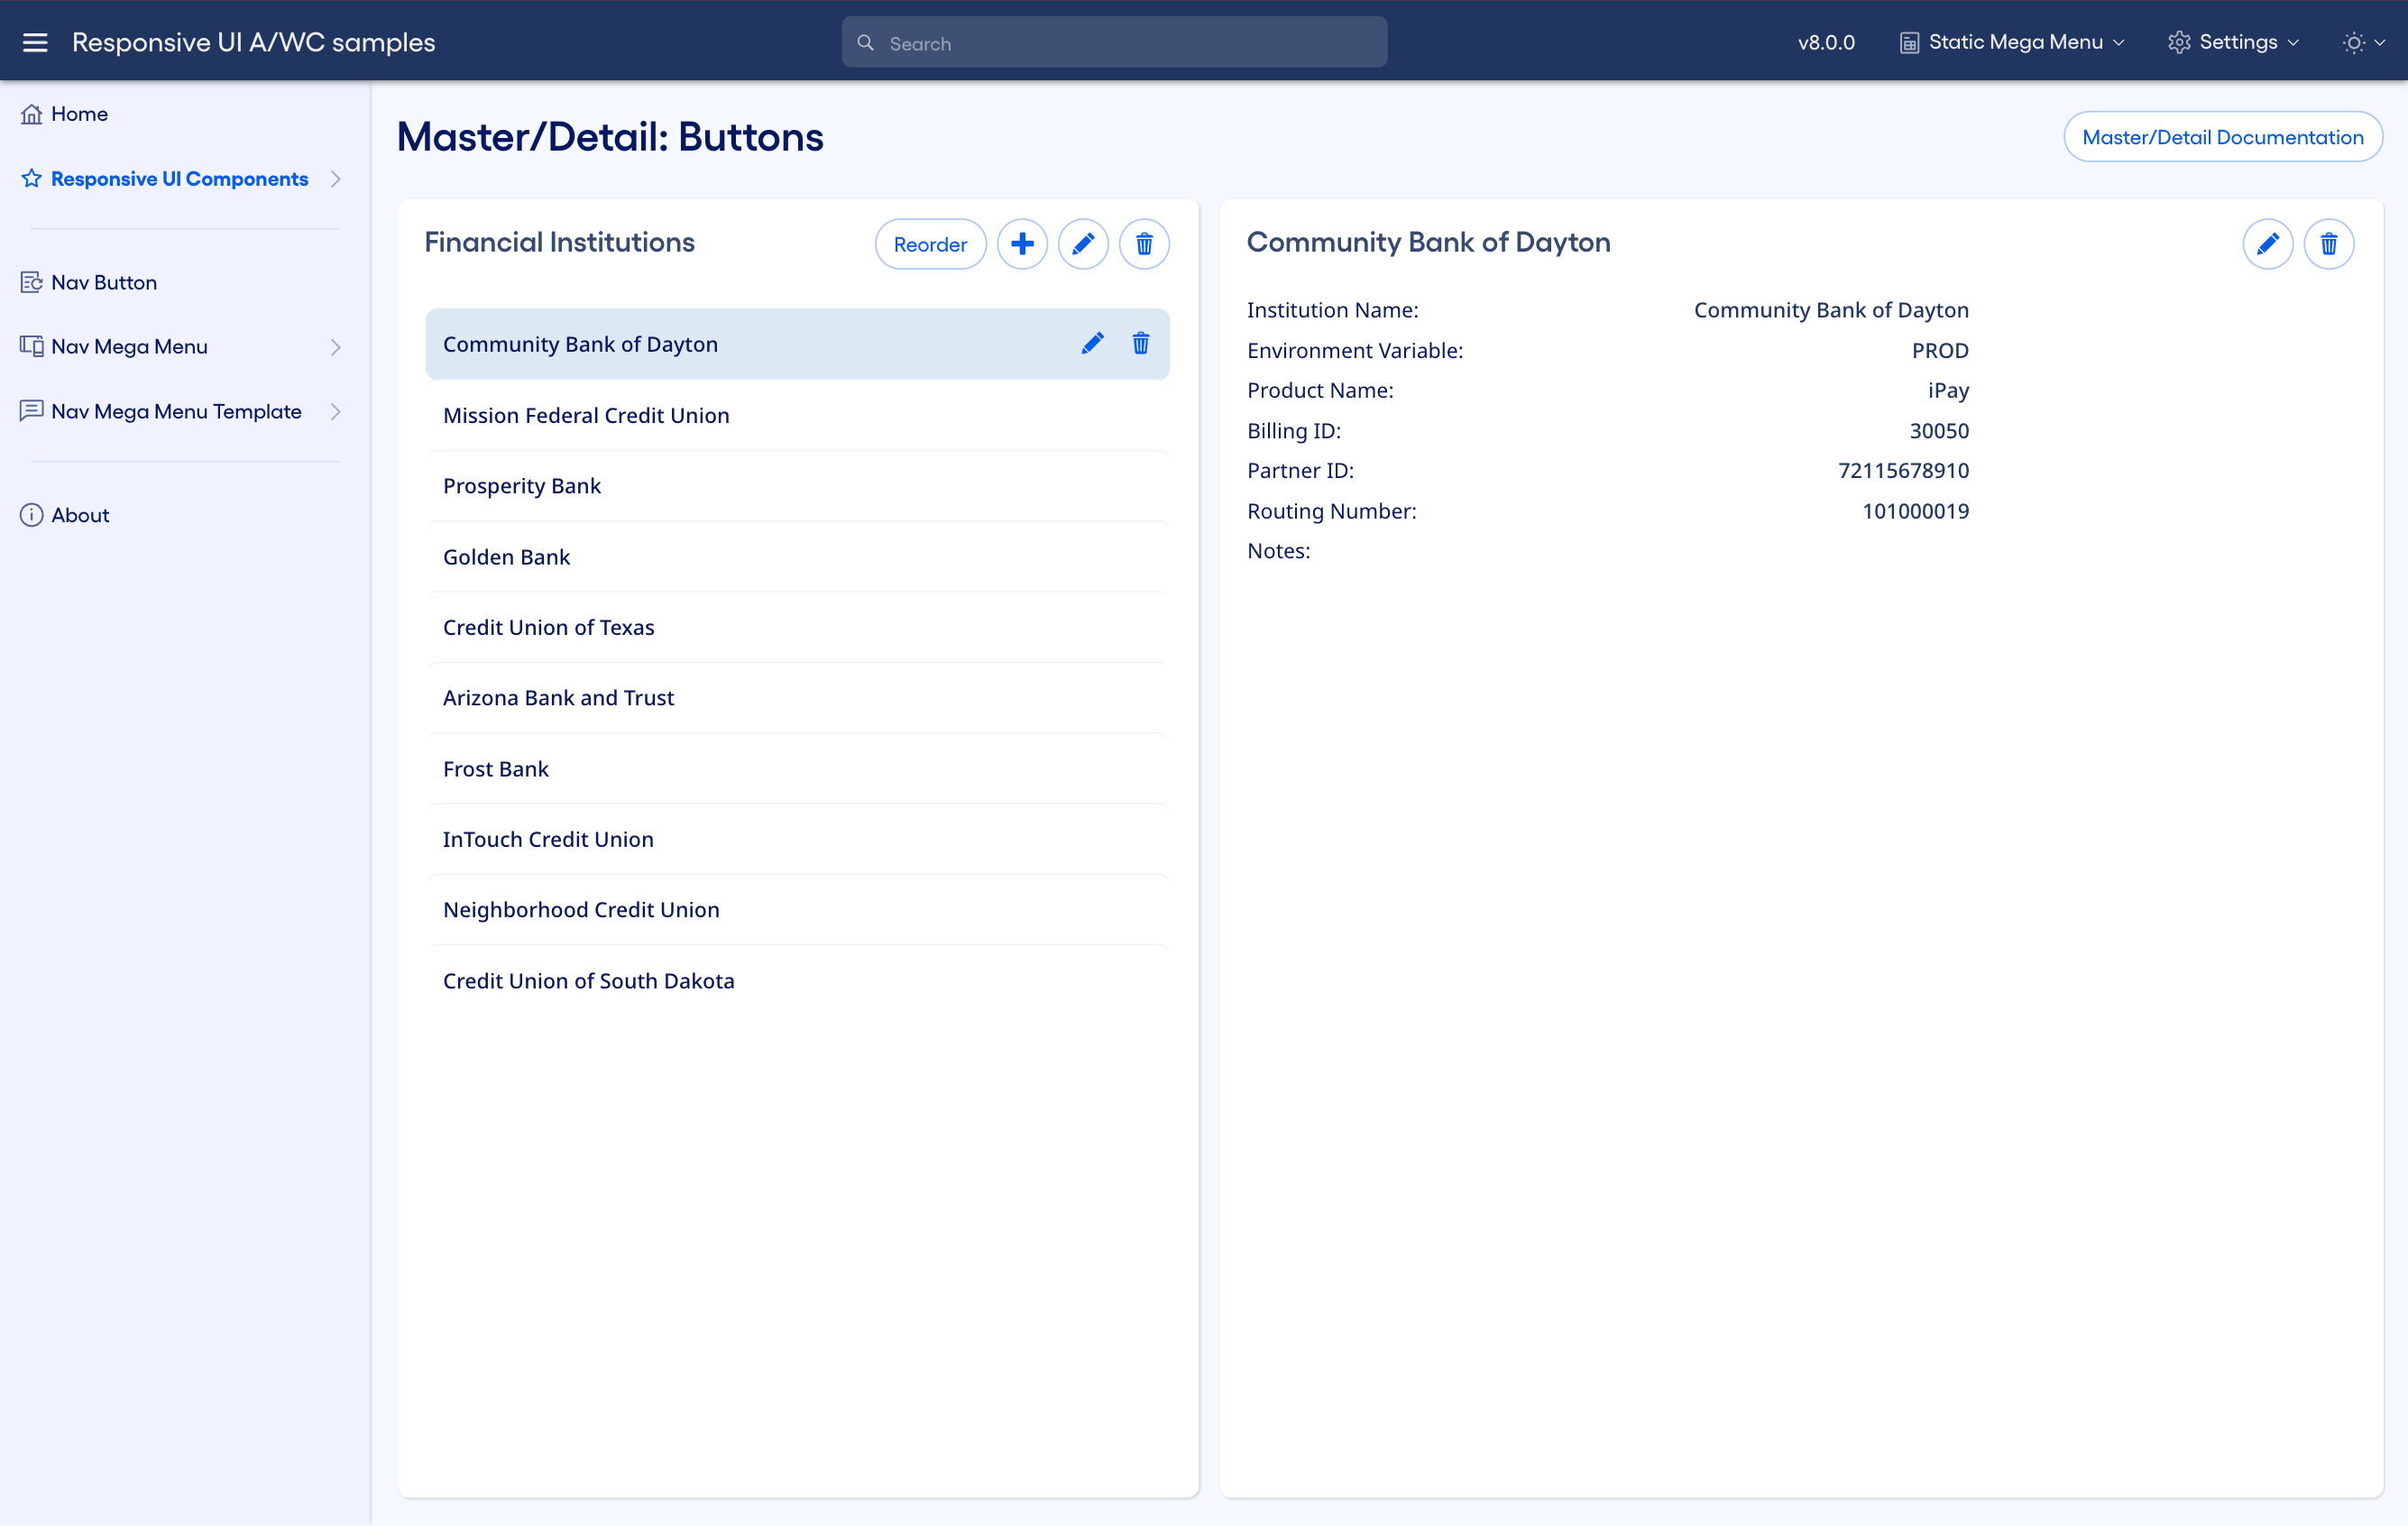Delete Community Bank of Dayton from the list row

coord(1141,343)
